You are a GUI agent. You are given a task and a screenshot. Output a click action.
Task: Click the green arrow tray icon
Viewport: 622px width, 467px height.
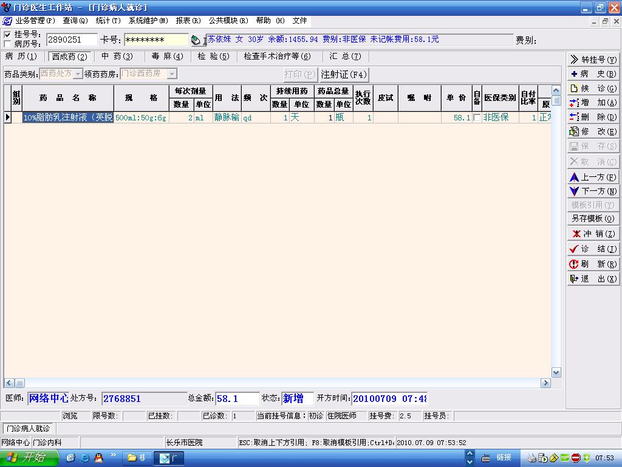pyautogui.click(x=587, y=458)
